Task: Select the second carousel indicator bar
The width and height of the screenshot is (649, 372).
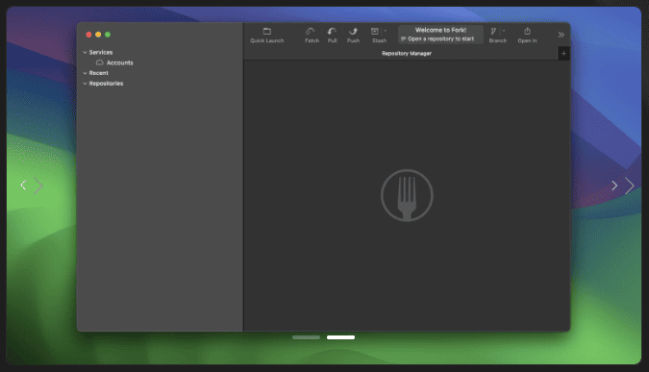Action: coord(340,337)
